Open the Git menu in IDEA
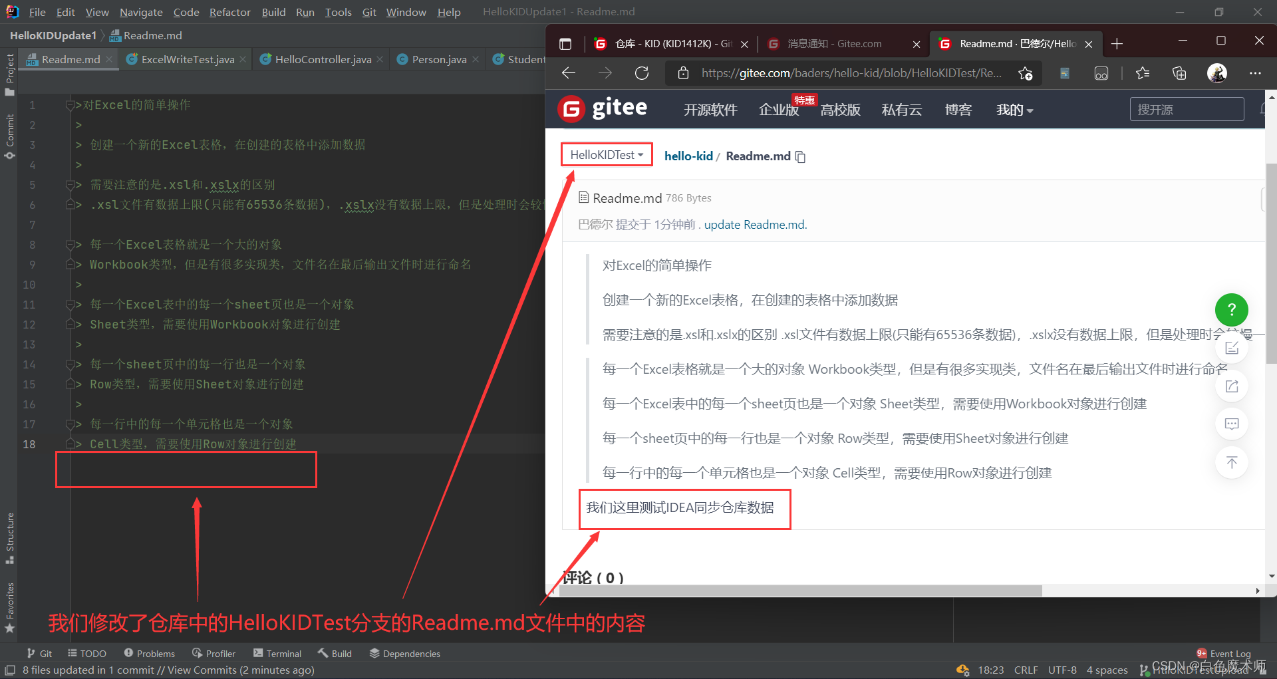 tap(369, 12)
